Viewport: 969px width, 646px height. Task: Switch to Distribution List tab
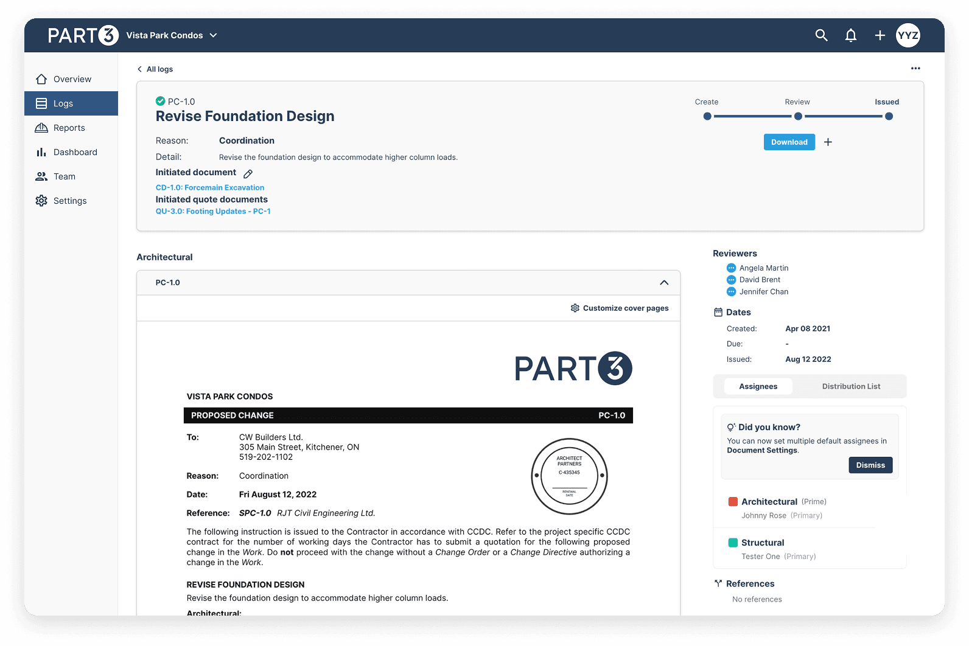851,386
